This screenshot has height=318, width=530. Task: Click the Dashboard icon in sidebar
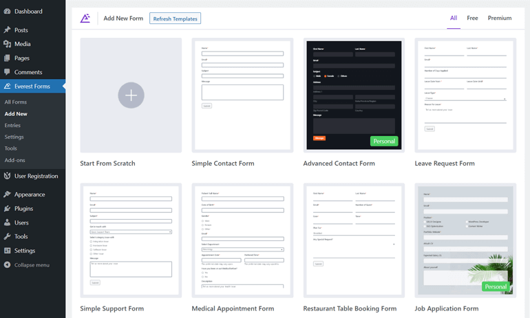[x=7, y=12]
